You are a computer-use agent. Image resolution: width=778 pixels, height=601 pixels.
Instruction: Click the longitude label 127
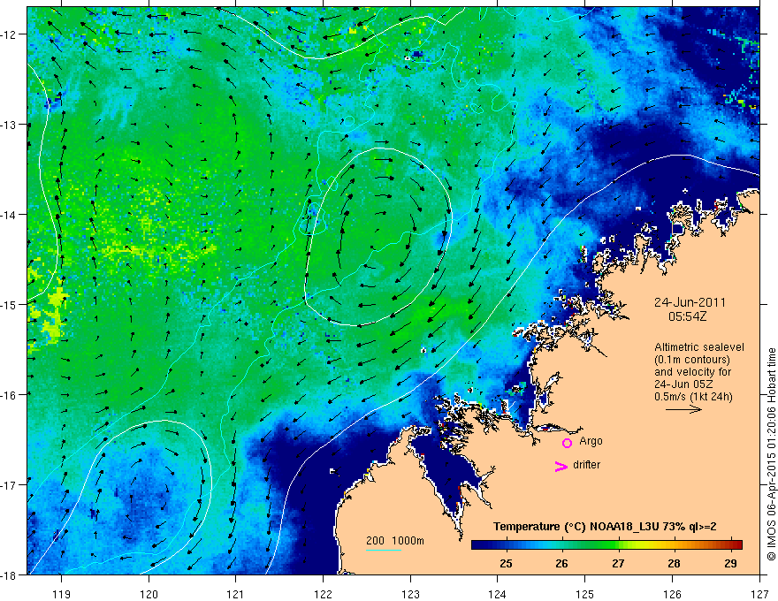759,594
